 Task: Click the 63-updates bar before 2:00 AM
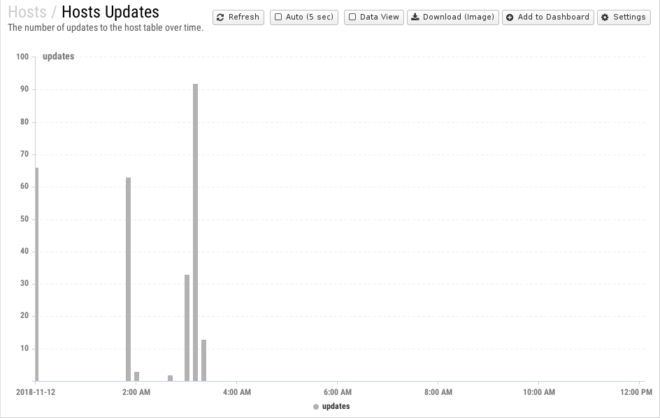(x=128, y=280)
